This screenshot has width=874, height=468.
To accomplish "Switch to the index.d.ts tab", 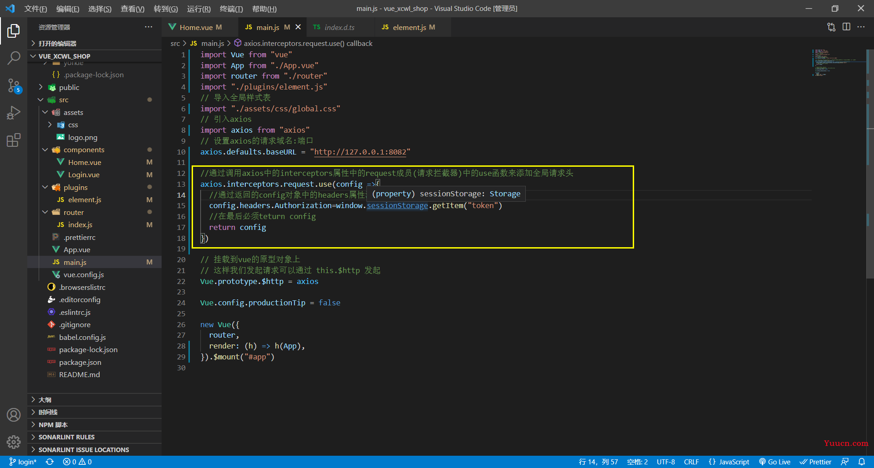I will click(x=340, y=27).
